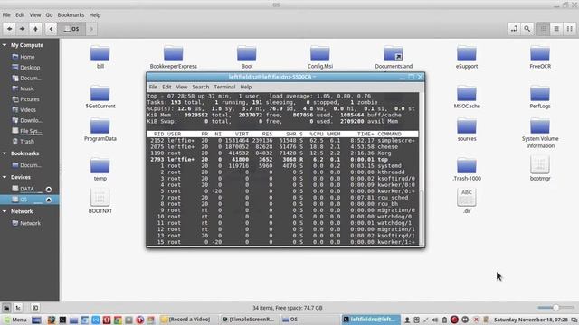Select the PerfLogs folder
The height and width of the screenshot is (325, 579).
click(540, 97)
